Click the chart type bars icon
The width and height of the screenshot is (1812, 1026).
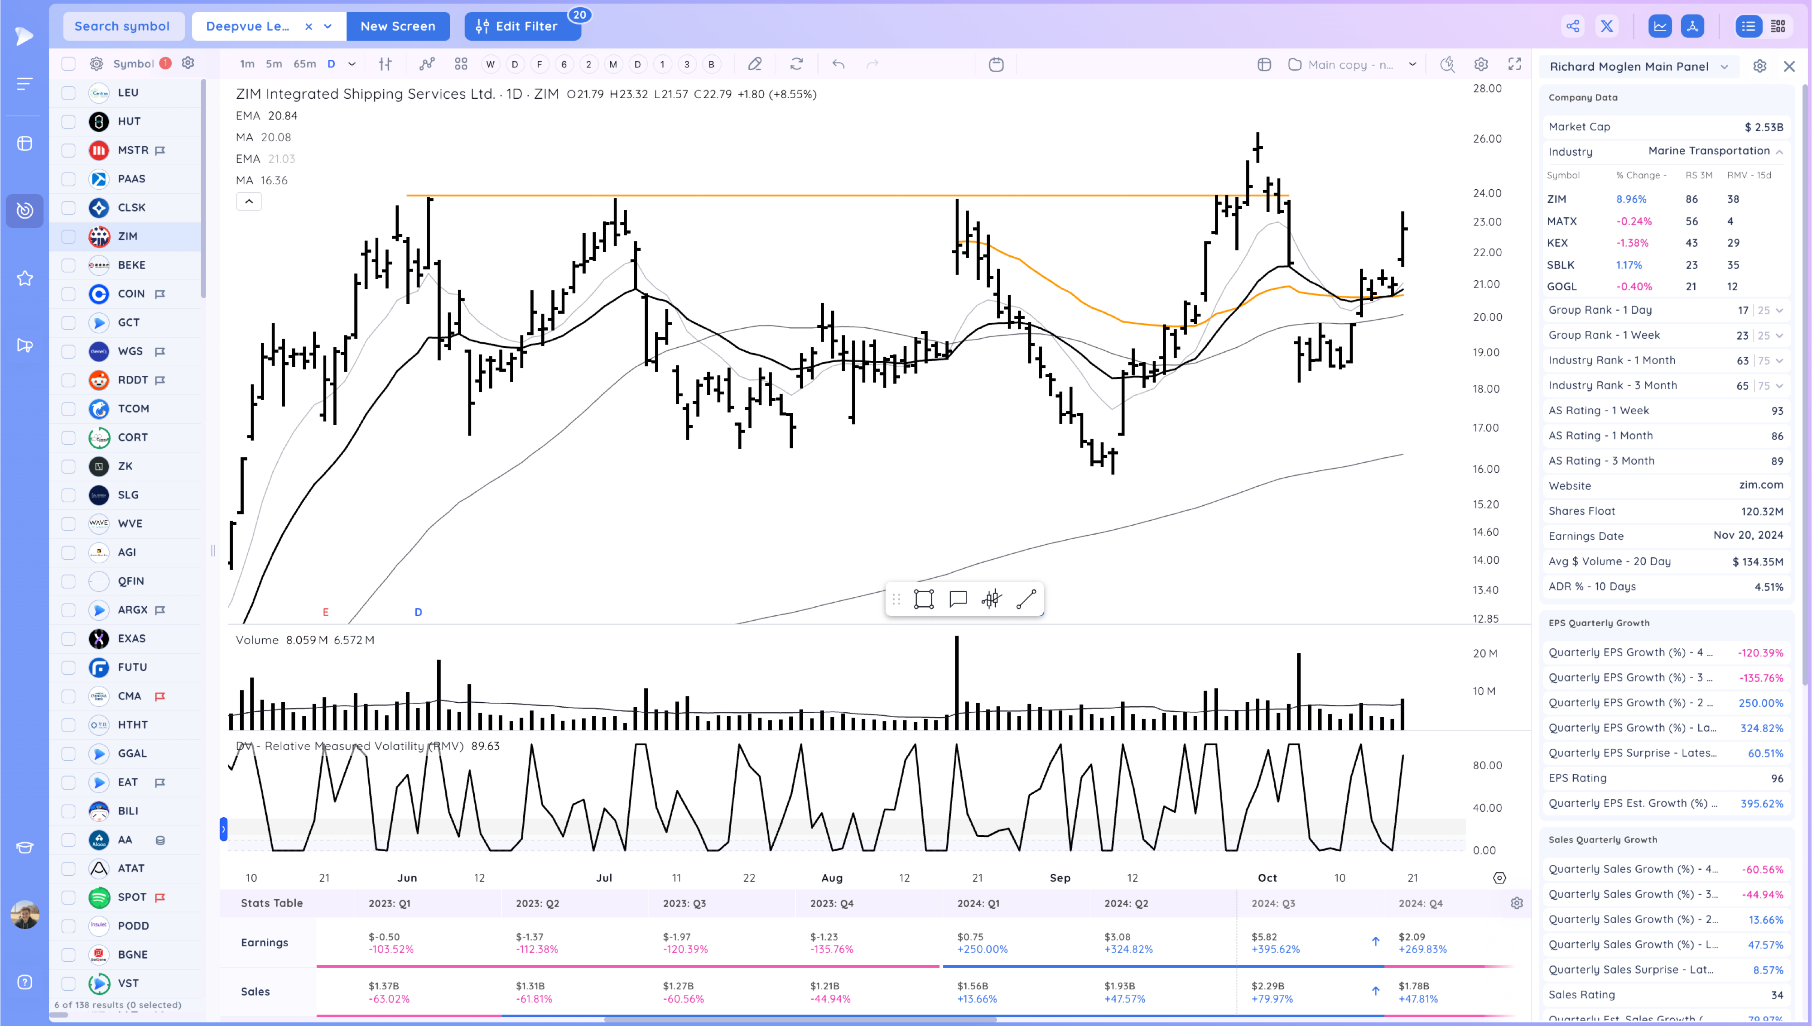click(385, 64)
